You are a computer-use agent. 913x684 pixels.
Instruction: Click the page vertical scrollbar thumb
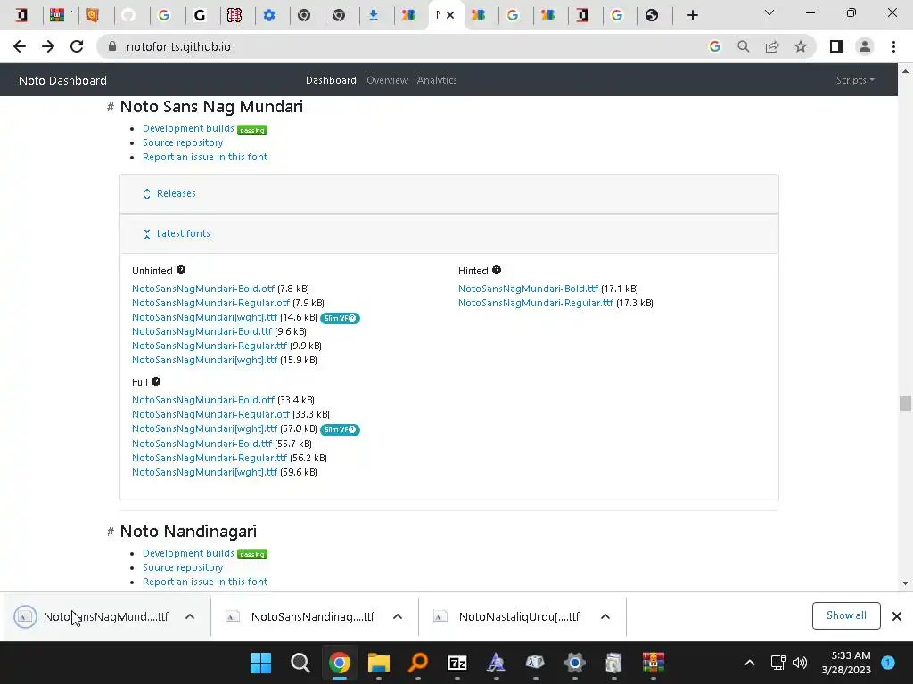905,403
